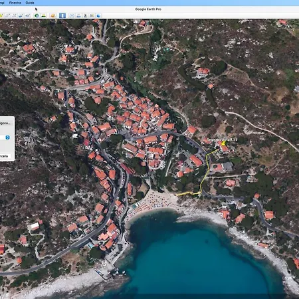Toggle the sunlight landscape icon

(44, 15)
